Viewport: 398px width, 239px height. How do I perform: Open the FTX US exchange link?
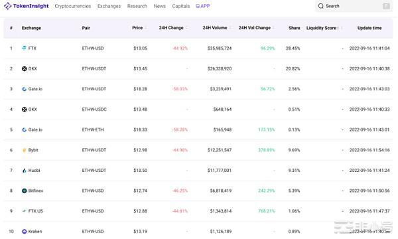pos(36,211)
